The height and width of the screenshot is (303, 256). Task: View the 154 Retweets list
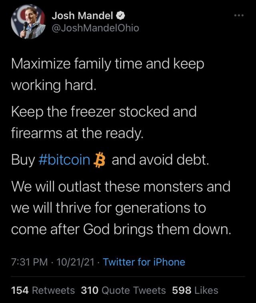(x=43, y=290)
